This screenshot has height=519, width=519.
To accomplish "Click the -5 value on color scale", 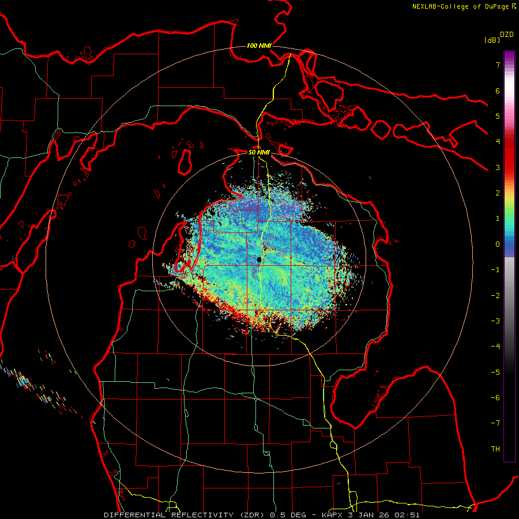I will (495, 373).
